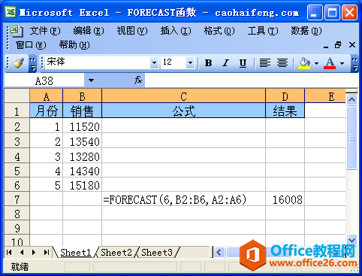Select cell with value 11520
The height and width of the screenshot is (276, 362).
(x=83, y=126)
